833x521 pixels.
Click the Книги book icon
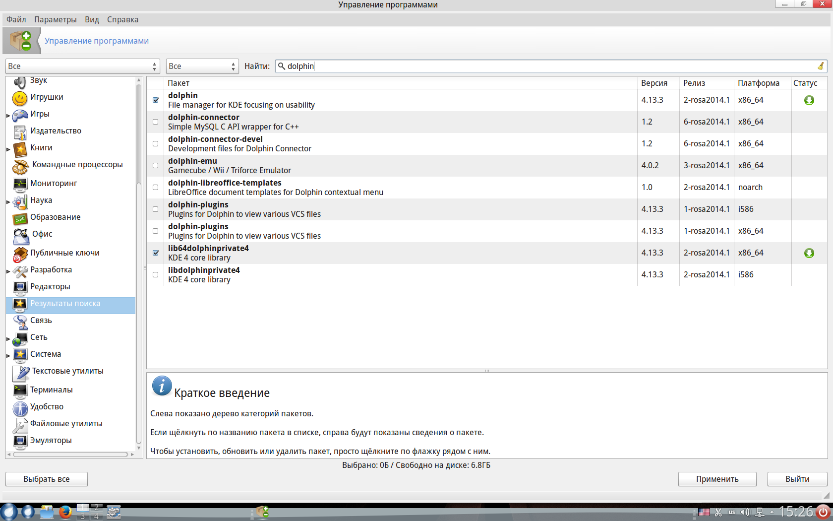(20, 148)
